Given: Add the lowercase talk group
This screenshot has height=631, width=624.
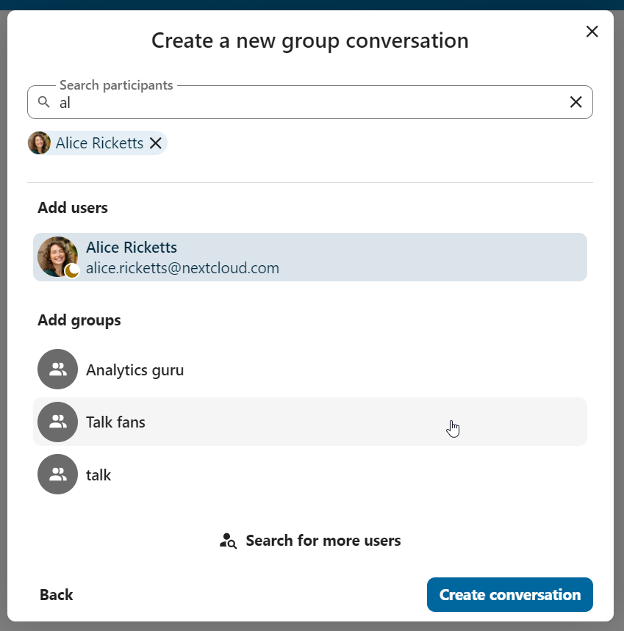Looking at the screenshot, I should [x=98, y=475].
